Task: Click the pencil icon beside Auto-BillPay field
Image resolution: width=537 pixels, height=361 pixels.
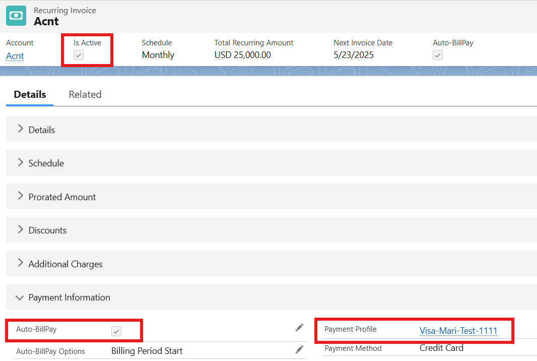Action: [299, 328]
